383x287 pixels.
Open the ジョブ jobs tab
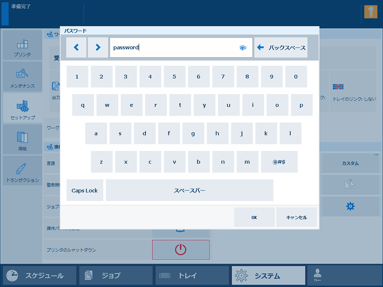(x=116, y=276)
